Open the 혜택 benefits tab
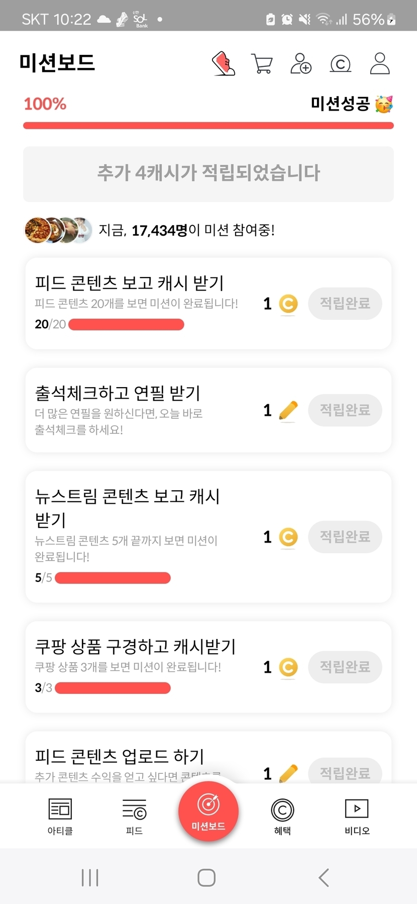Viewport: 417px width, 904px height. (x=282, y=817)
